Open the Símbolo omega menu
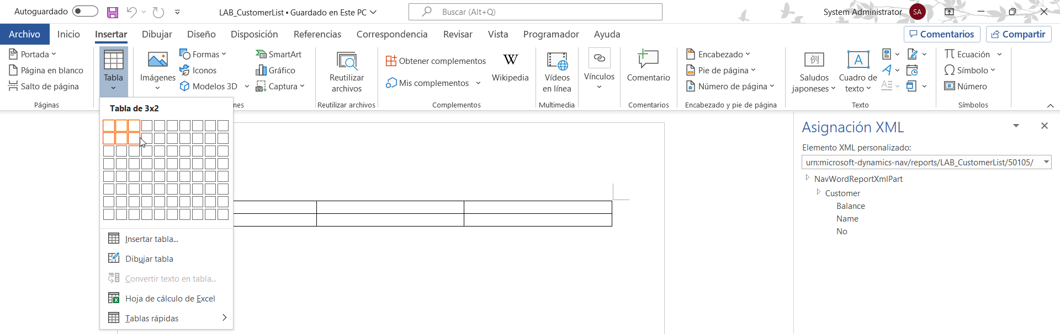Screen dimensions: 1060x334 970,70
